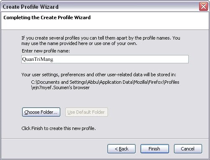Click the blank white header area beside the heading
Viewport: 210px width, 160px height.
pos(149,21)
